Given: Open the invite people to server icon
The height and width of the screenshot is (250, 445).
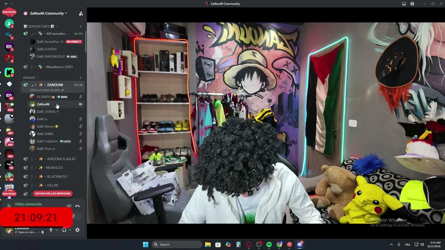Looking at the screenshot, I should 81,14.
